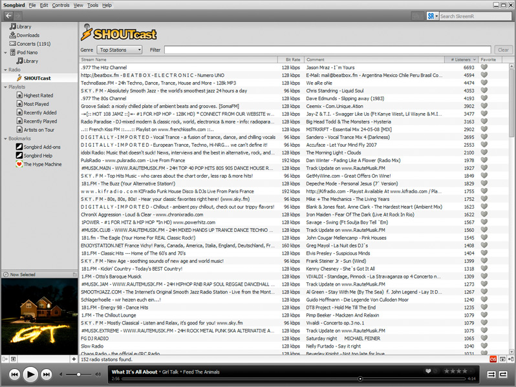
Task: Click the max volume speaker icon
Action: [98, 374]
